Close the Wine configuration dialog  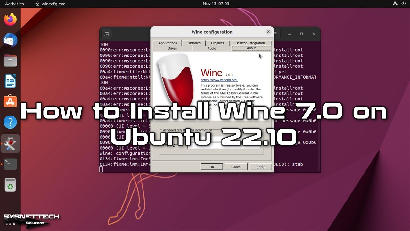coord(268,32)
